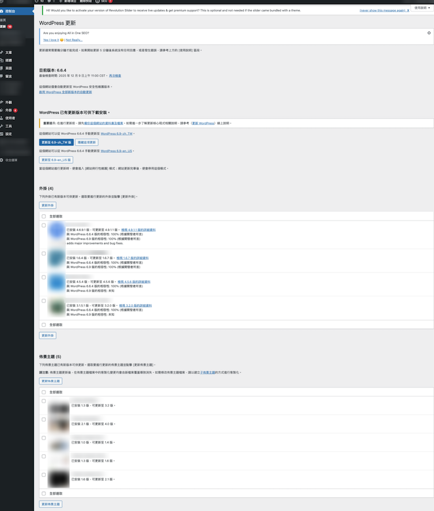
Task: View details for version 1.6.7
Action: point(133,258)
